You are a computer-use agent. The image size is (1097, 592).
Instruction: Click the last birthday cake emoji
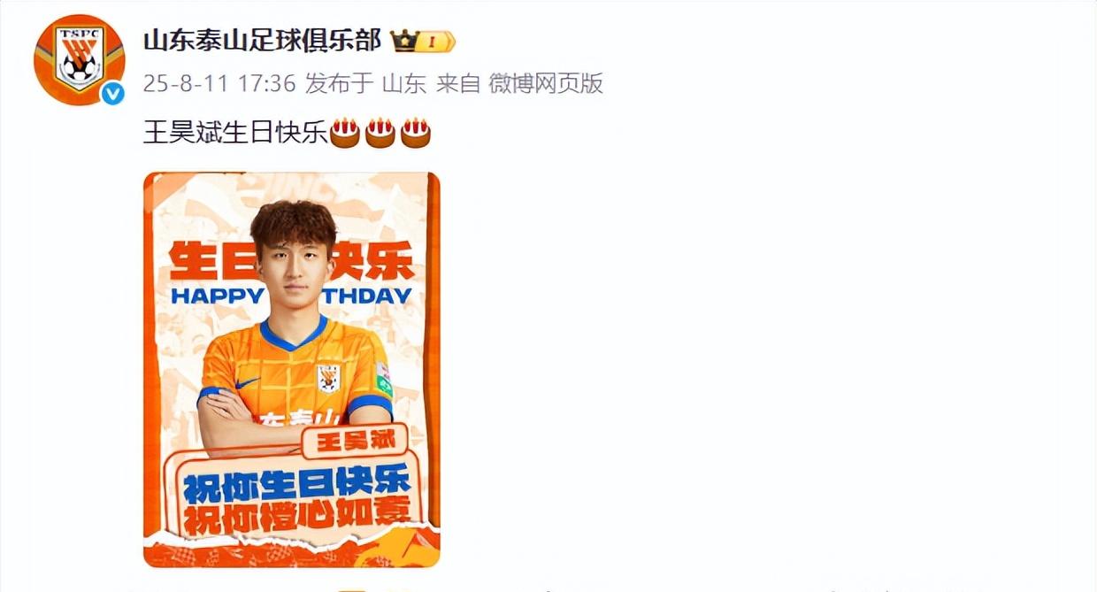pos(416,133)
